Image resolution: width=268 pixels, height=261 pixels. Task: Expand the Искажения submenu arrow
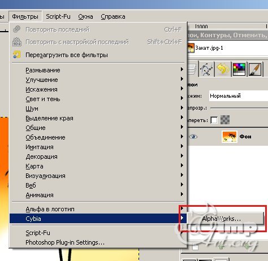182,89
